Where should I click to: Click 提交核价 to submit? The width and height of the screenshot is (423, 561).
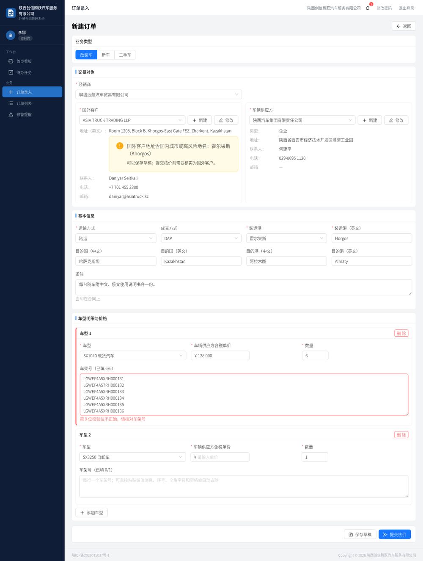[395, 535]
